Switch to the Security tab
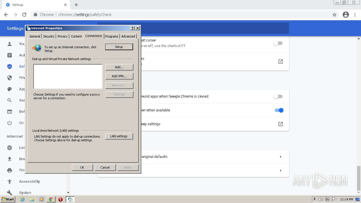This screenshot has height=203, width=361. coord(49,36)
